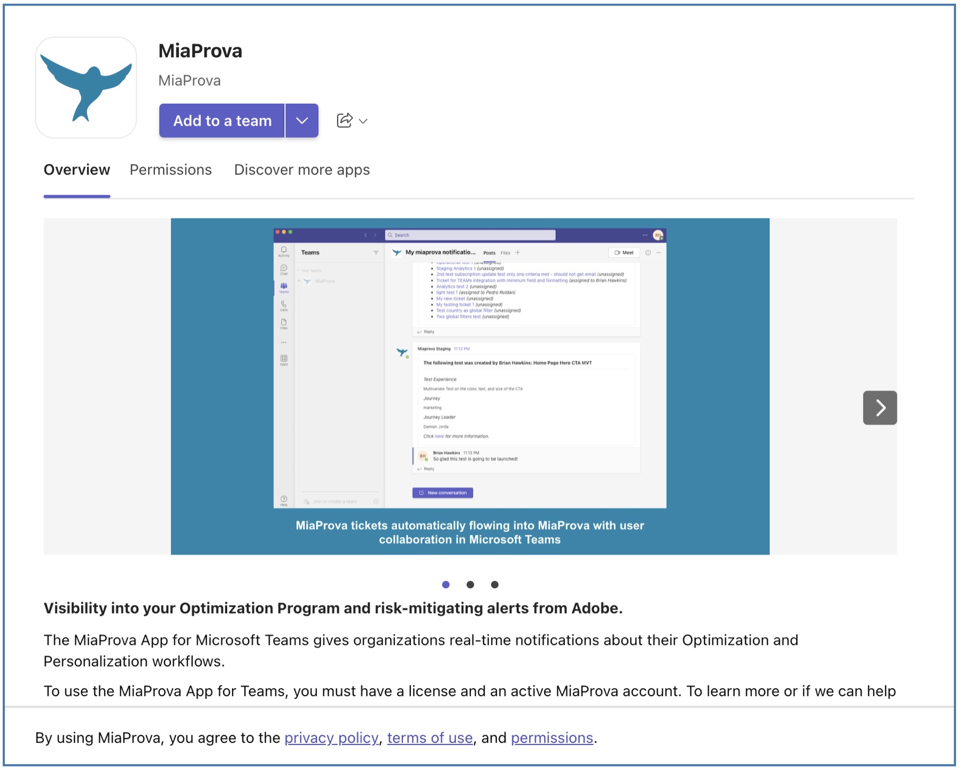Open the permissions link in footer
The height and width of the screenshot is (770, 963).
[552, 738]
